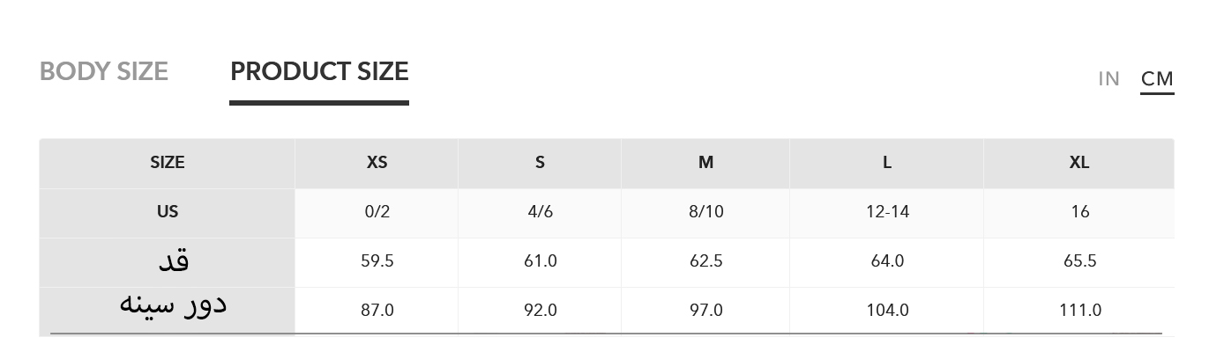Click US size 8/10 cell
Image resolution: width=1224 pixels, height=352 pixels.
point(705,212)
